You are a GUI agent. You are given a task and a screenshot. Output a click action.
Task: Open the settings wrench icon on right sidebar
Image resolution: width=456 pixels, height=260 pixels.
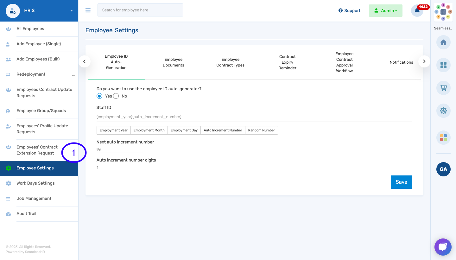443,111
